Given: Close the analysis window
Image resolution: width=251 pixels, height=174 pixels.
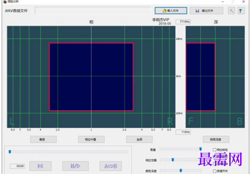Looking at the screenshot, I should [x=243, y=1].
